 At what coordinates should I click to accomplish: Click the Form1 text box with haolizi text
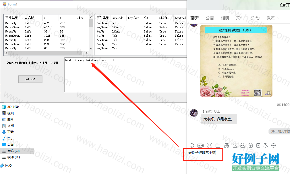tap(126, 75)
